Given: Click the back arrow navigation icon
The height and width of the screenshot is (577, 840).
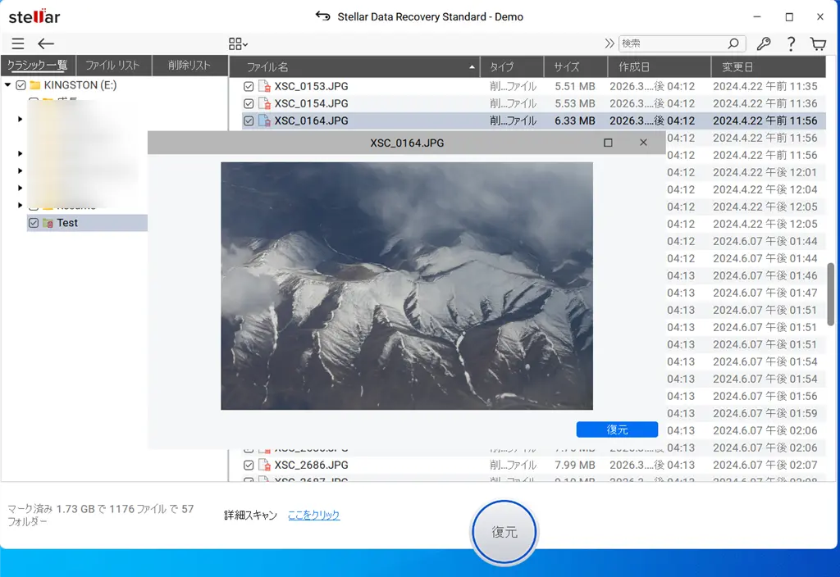Looking at the screenshot, I should pos(46,43).
